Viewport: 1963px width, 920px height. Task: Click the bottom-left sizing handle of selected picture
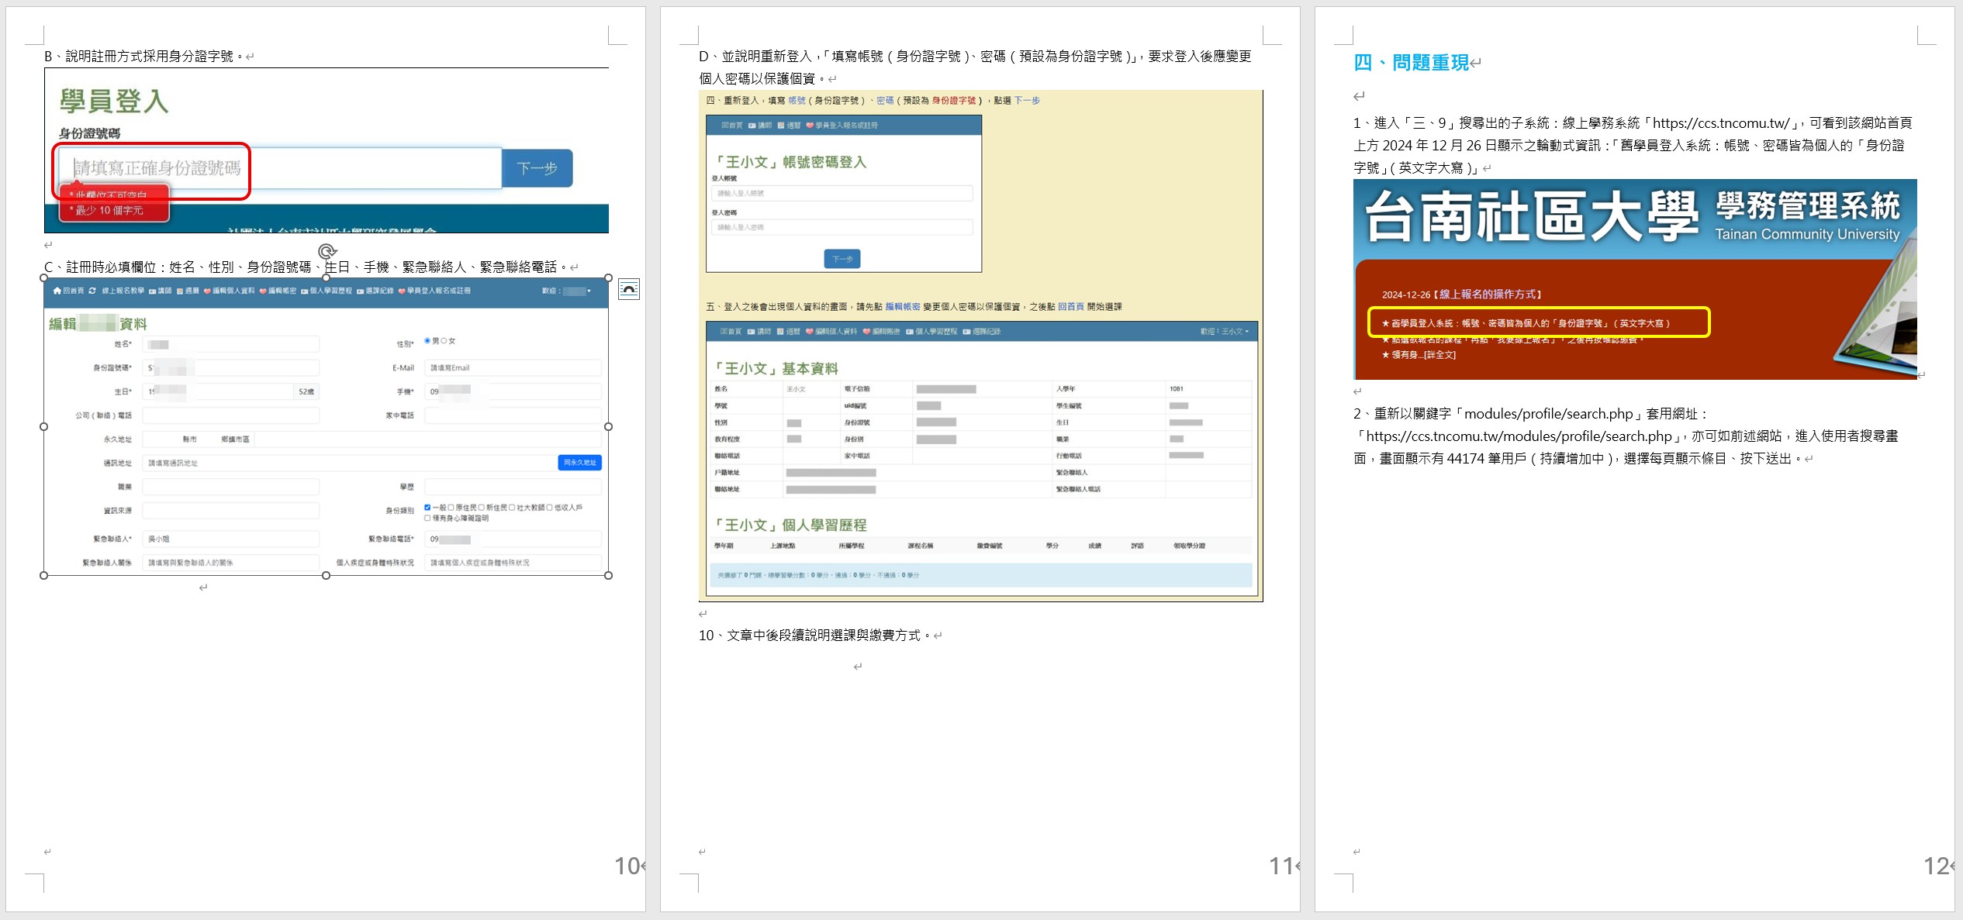click(x=44, y=575)
